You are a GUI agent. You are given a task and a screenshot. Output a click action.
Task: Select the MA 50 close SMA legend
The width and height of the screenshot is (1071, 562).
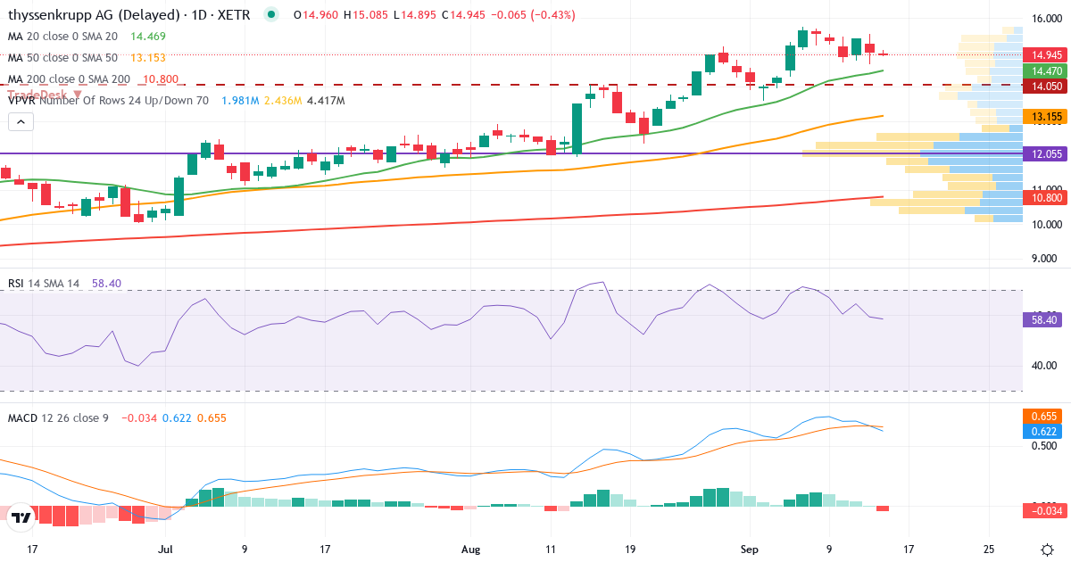click(62, 58)
